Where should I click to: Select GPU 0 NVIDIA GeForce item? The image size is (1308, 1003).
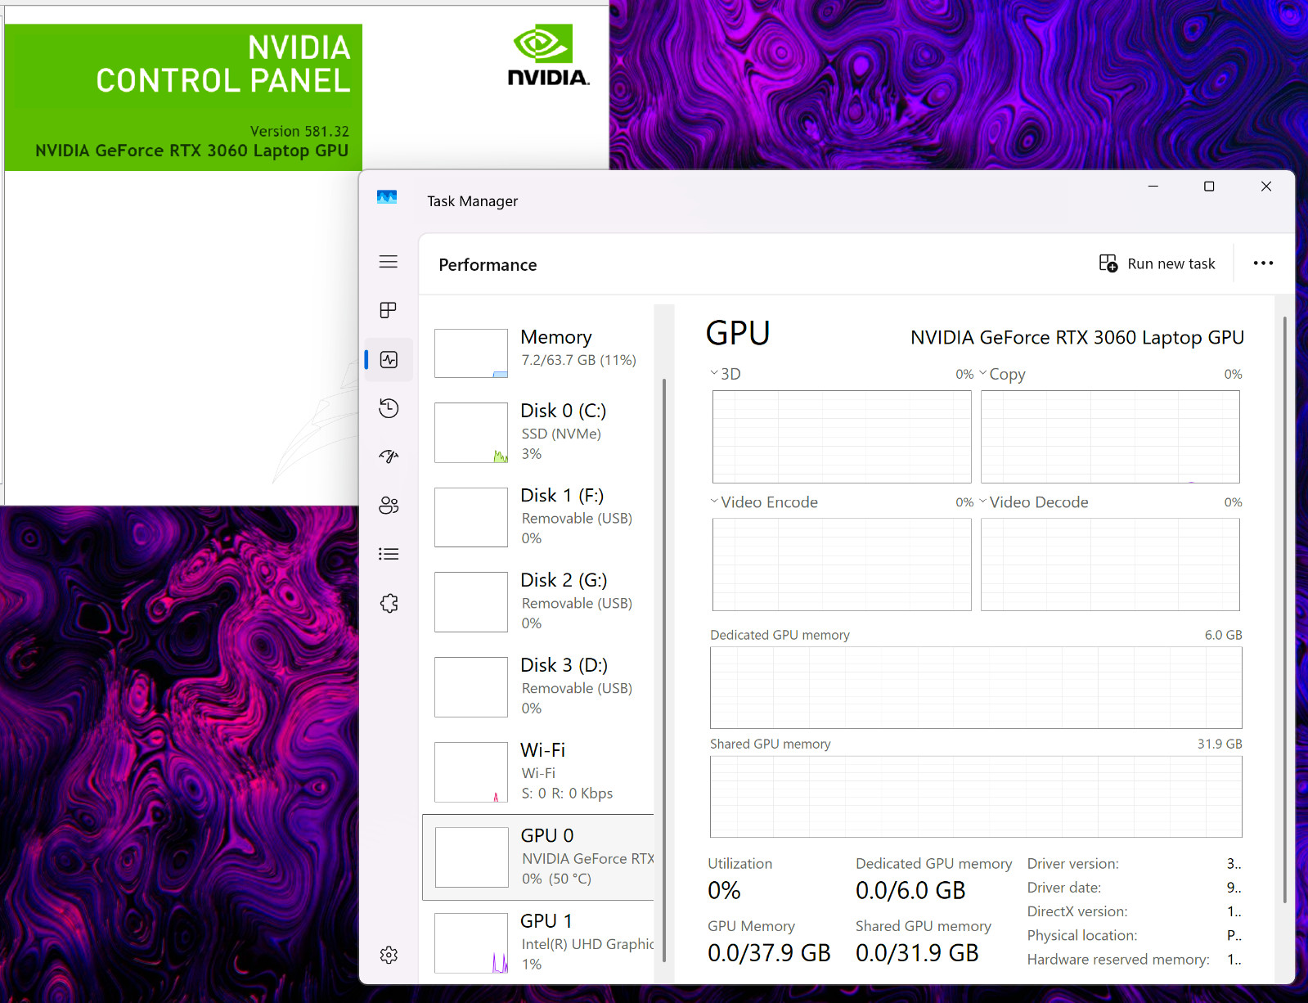tap(538, 857)
